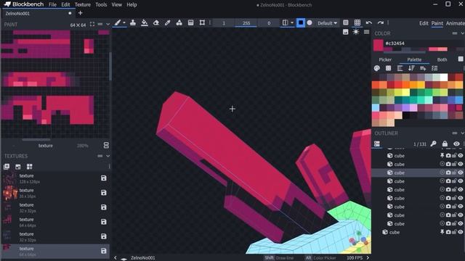Open the File menu

pyautogui.click(x=52, y=5)
